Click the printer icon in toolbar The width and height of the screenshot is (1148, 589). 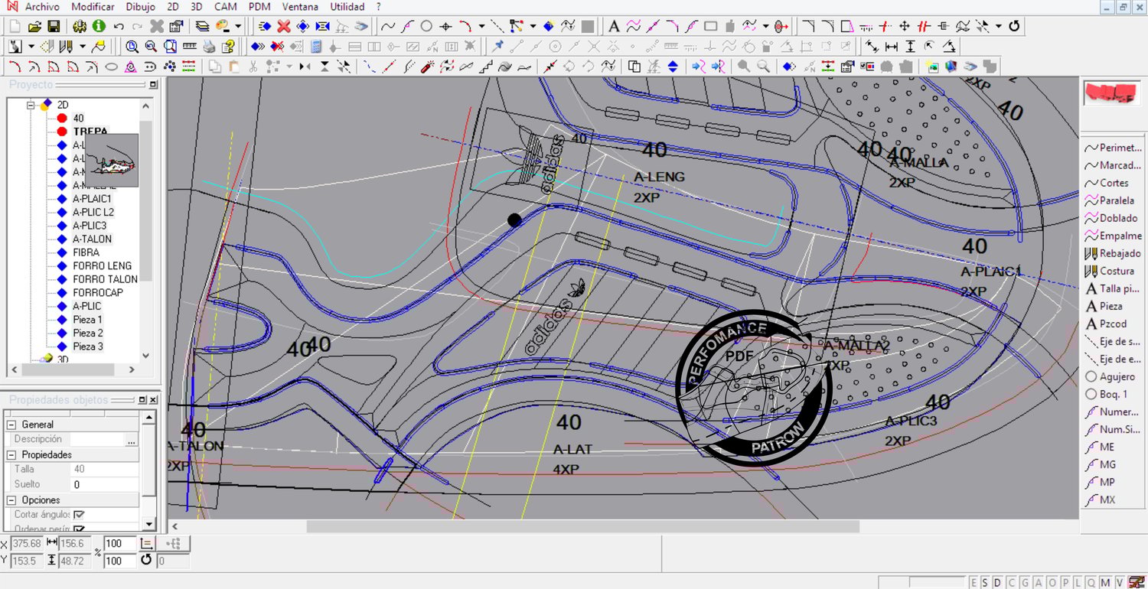[x=209, y=47]
